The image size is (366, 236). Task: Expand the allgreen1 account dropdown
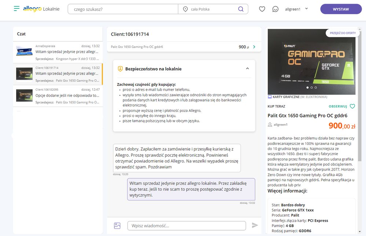tap(296, 9)
